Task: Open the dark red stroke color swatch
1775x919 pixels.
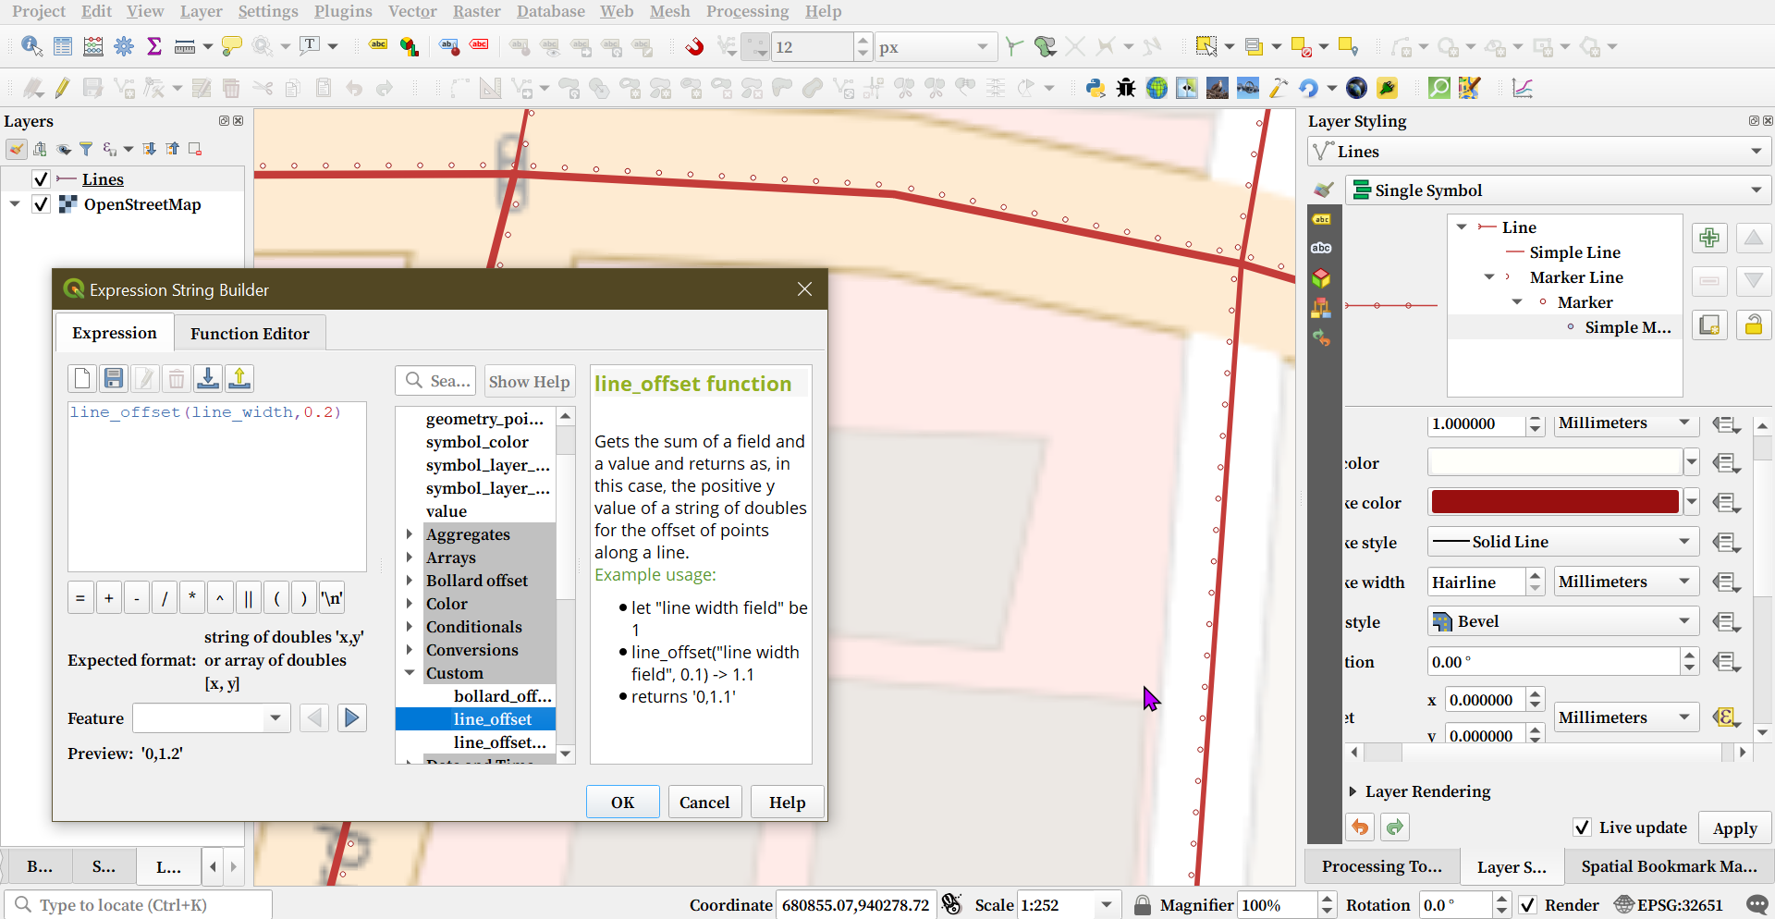Action: pos(1554,502)
